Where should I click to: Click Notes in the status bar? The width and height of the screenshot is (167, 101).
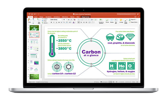(x=97, y=82)
